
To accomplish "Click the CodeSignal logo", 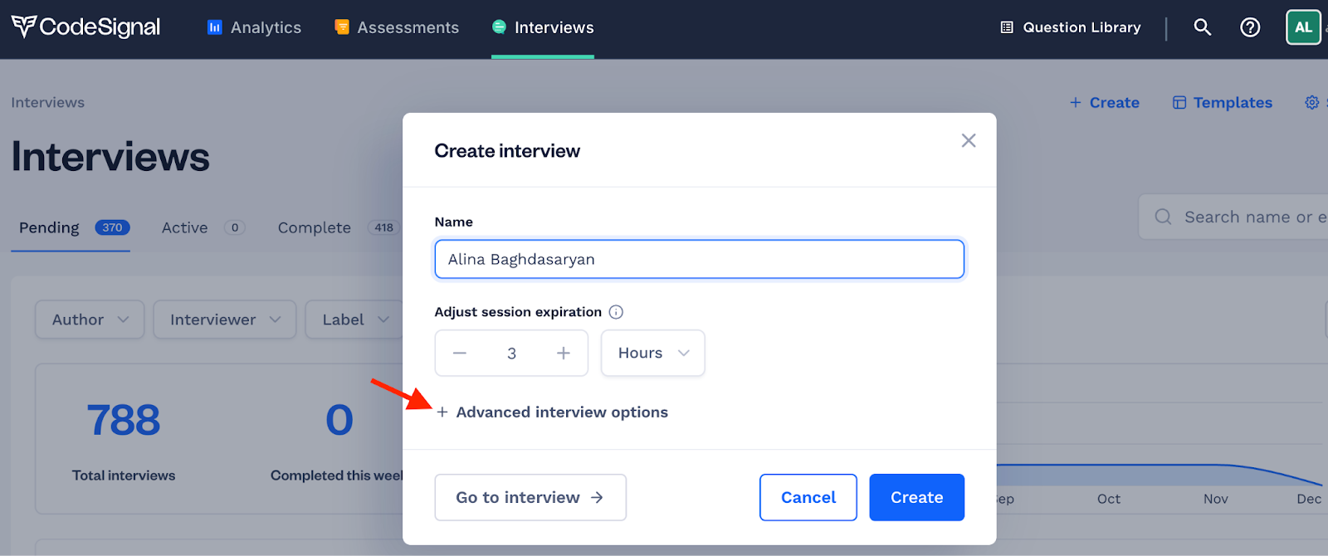I will [85, 27].
